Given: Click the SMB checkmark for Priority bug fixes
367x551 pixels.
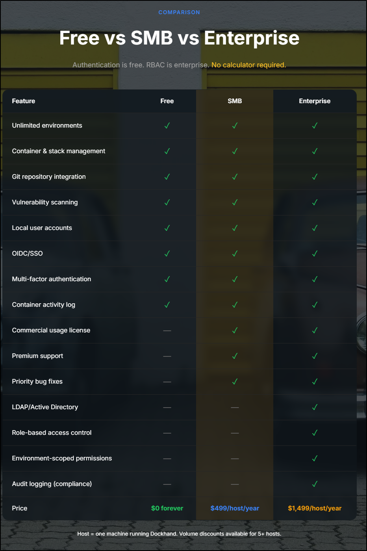Looking at the screenshot, I should [x=235, y=382].
